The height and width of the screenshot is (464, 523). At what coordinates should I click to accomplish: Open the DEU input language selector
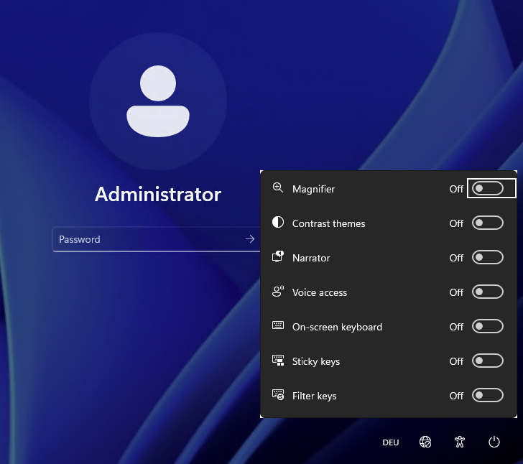click(x=391, y=442)
